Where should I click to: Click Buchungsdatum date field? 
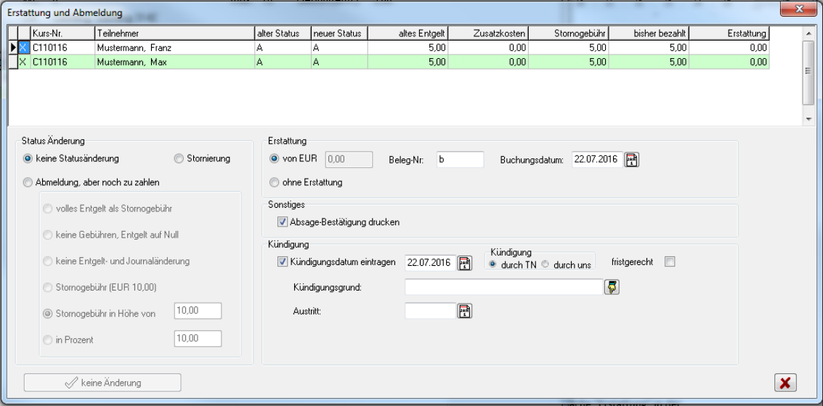[597, 160]
